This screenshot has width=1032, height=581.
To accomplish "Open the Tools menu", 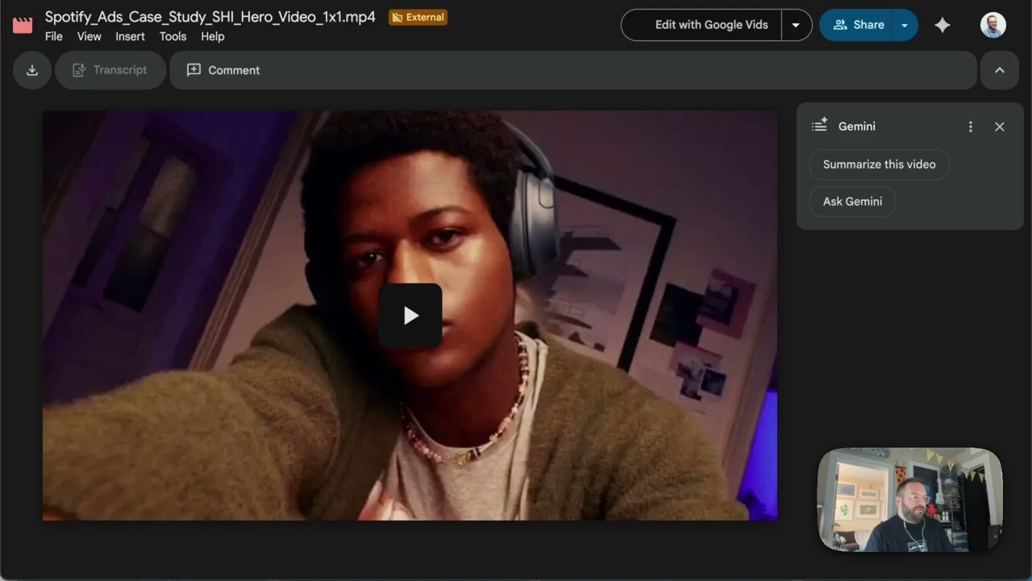I will (173, 36).
